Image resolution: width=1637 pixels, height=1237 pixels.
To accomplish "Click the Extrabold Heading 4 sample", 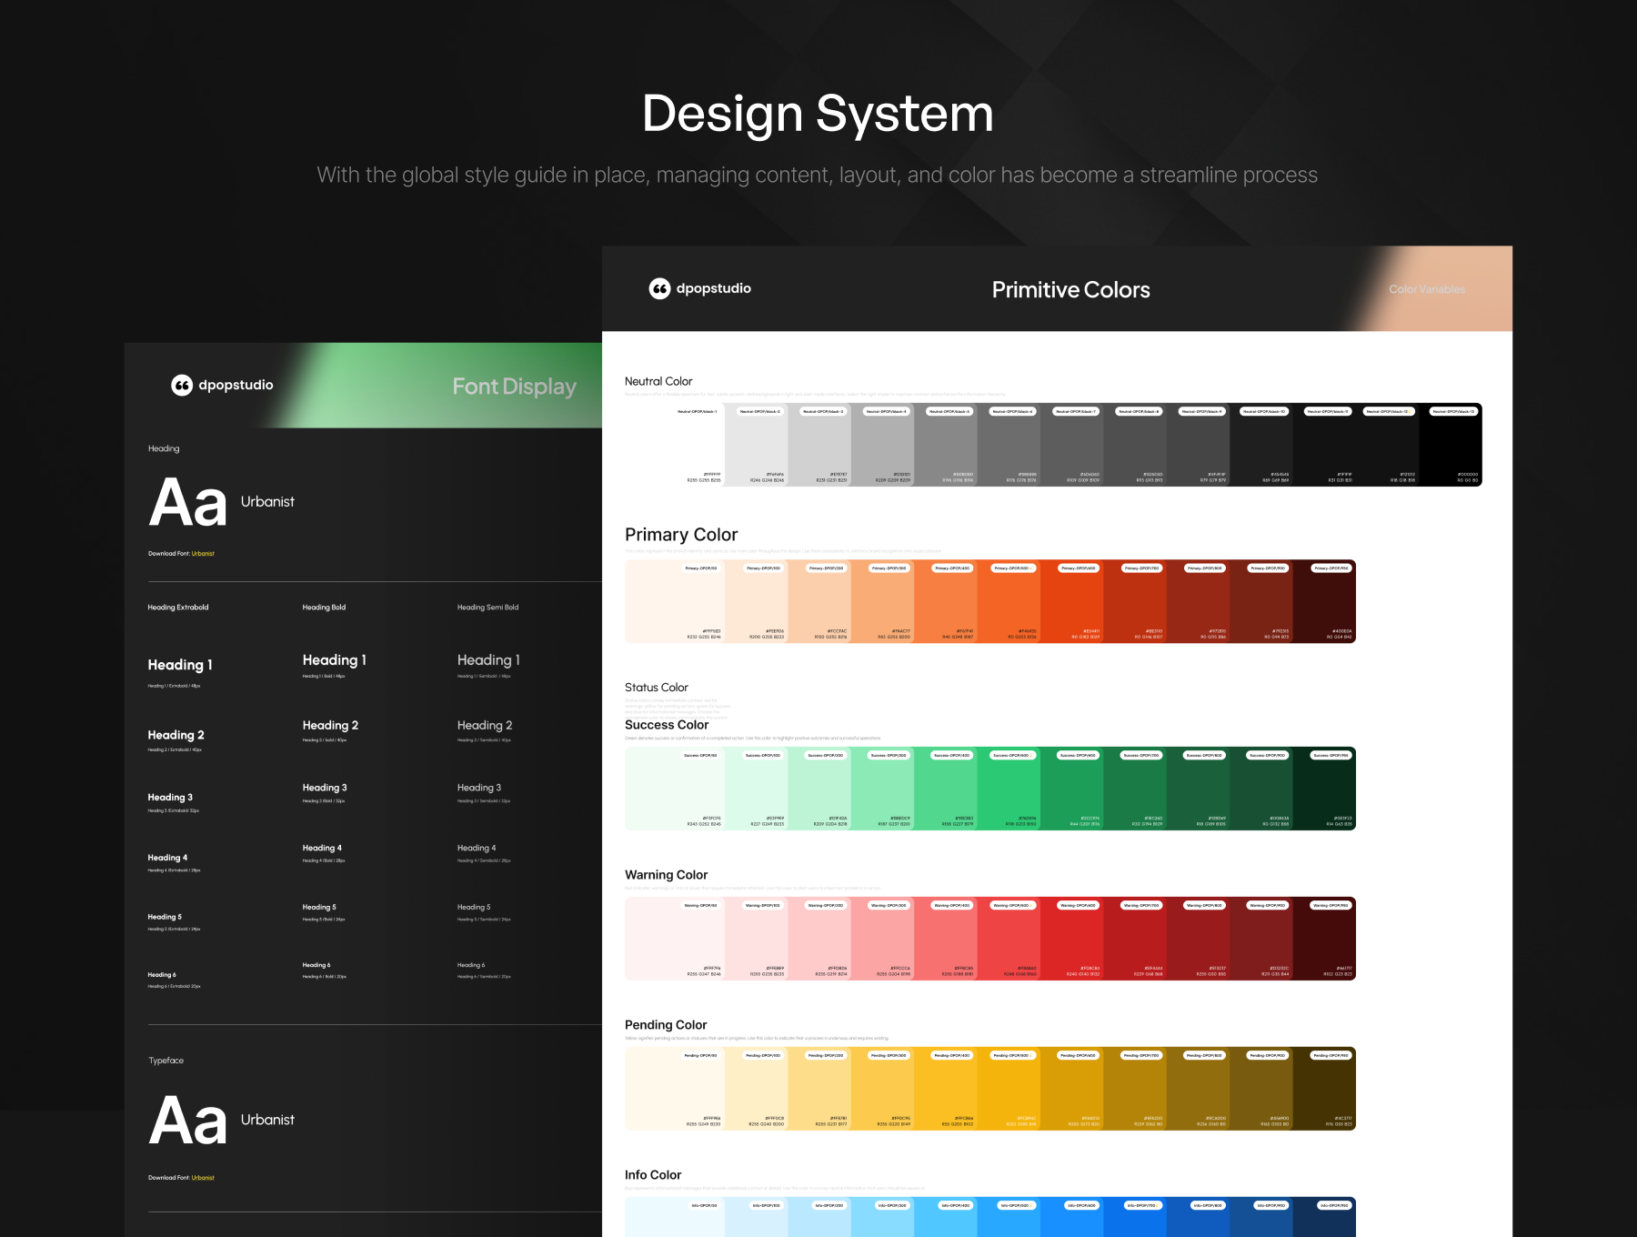I will click(x=167, y=858).
